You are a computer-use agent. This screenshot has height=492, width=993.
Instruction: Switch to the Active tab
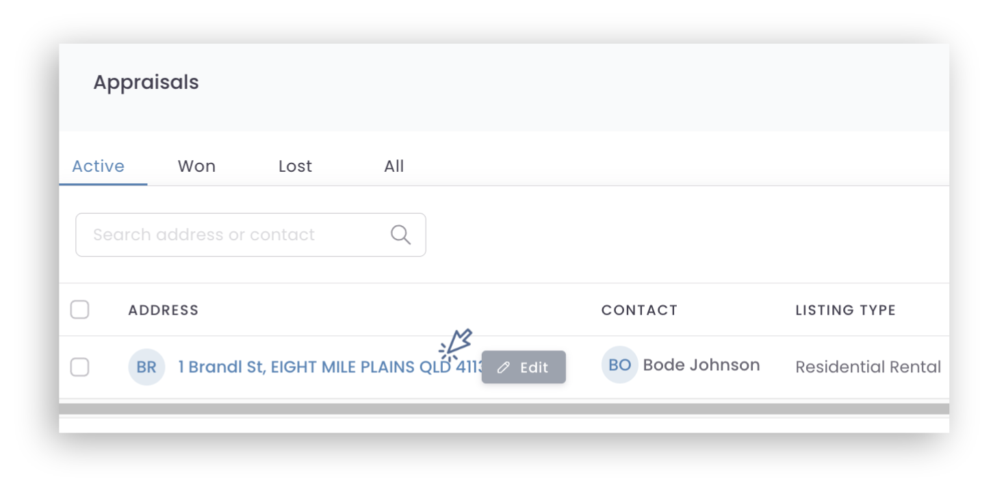coord(99,166)
